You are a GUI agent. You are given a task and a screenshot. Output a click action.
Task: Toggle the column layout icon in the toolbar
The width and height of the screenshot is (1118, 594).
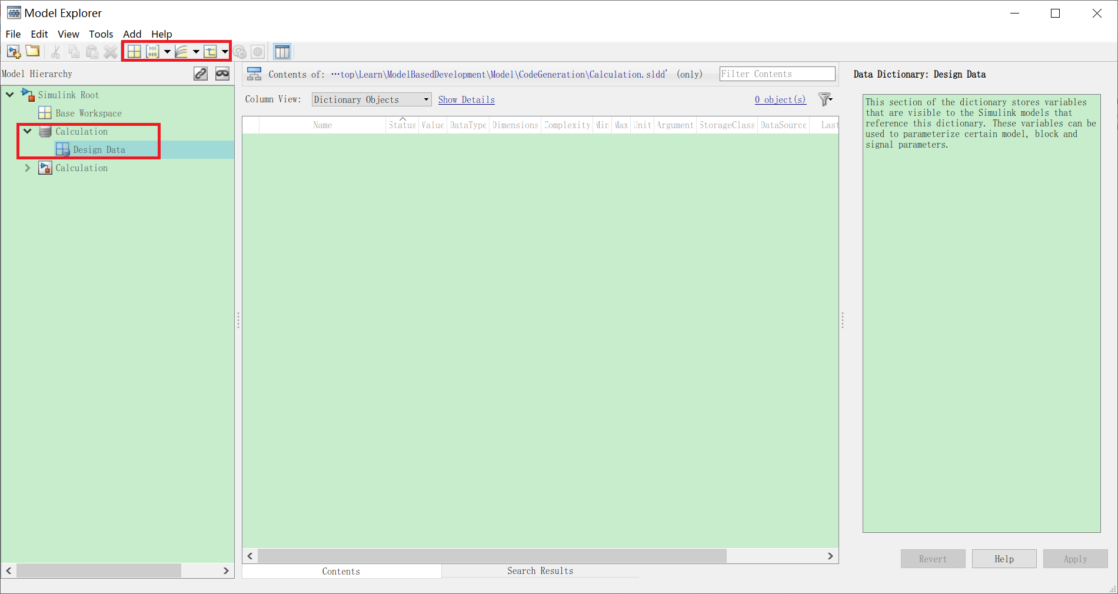pos(282,52)
